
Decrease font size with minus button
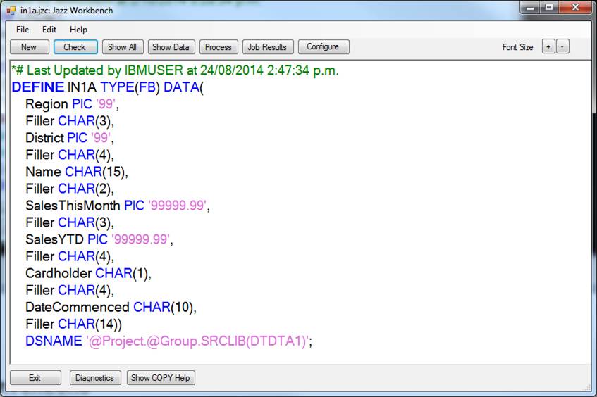(562, 47)
